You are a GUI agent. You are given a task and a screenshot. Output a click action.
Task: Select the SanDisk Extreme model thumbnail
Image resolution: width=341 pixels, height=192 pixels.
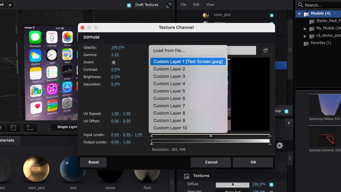point(325,137)
